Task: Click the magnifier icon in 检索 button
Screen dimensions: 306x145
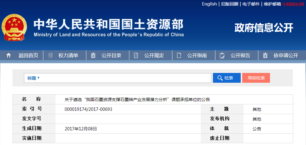Action: (220, 78)
